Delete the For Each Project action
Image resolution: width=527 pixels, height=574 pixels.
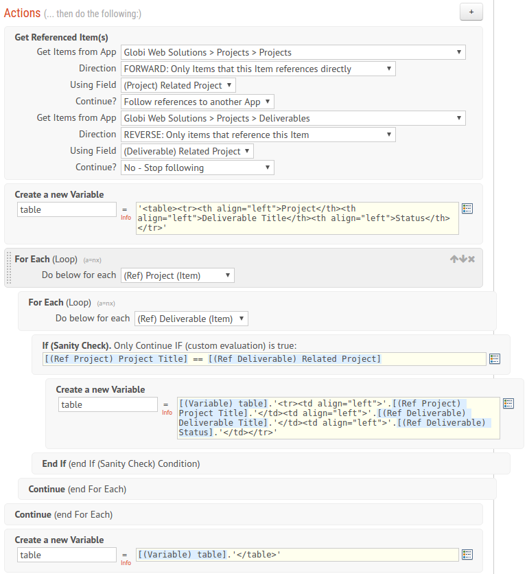click(471, 259)
